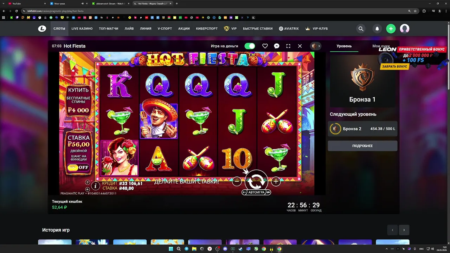This screenshot has width=450, height=253.
Task: Open the user profile avatar
Action: (x=405, y=29)
